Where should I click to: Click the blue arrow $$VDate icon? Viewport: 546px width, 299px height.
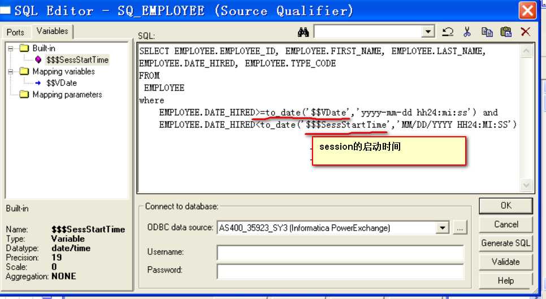click(38, 83)
